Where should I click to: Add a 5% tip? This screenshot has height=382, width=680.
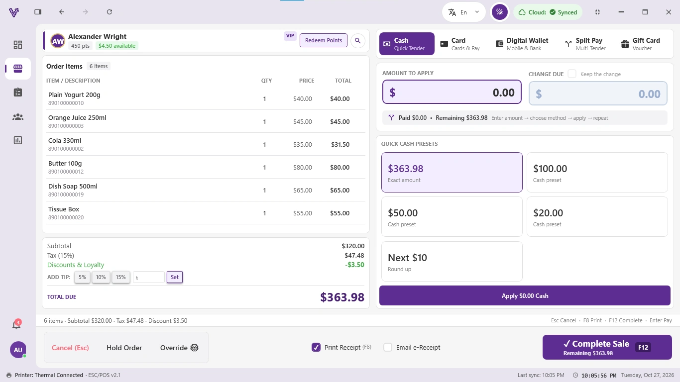[x=82, y=277]
